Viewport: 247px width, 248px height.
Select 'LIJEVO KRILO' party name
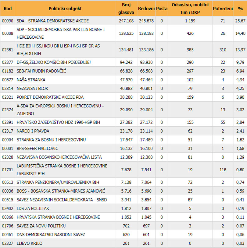coord(30,243)
